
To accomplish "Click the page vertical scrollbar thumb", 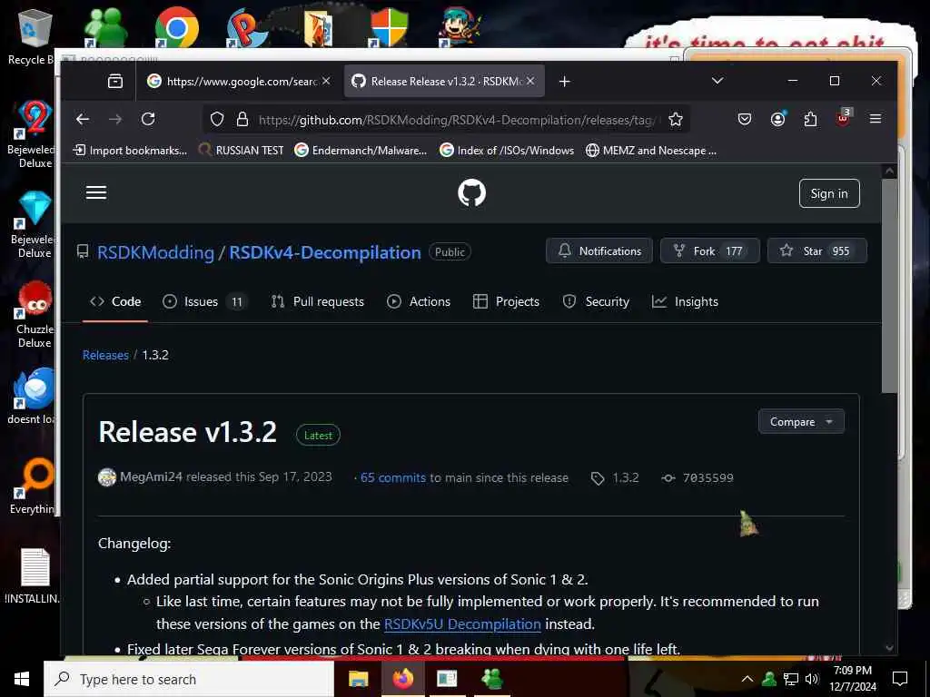I will point(888,286).
